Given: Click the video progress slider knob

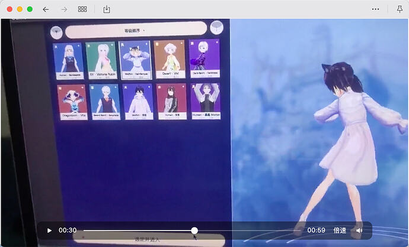Looking at the screenshot, I should click(x=194, y=230).
